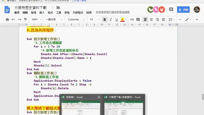Click the Undo icon
The width and height of the screenshot is (204, 115).
pos(13,19)
